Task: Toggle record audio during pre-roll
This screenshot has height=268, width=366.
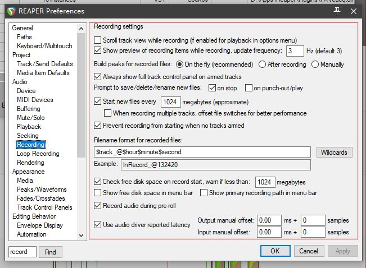Action: point(97,205)
